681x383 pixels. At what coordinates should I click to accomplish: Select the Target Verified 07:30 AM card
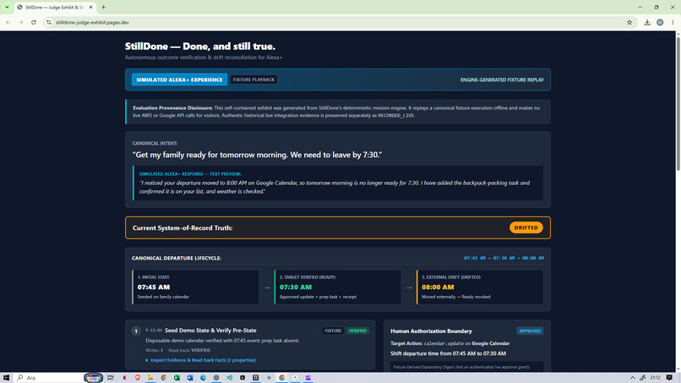pos(337,287)
